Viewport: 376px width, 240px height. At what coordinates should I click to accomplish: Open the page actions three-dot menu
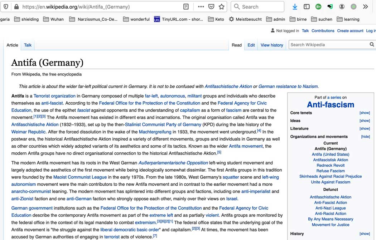coord(201,7)
